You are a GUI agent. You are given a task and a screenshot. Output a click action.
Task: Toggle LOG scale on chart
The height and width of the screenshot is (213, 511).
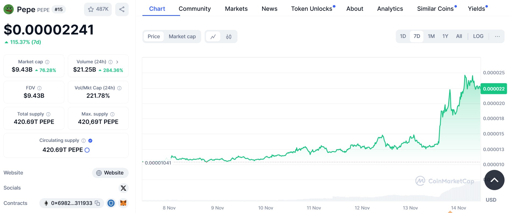click(478, 36)
